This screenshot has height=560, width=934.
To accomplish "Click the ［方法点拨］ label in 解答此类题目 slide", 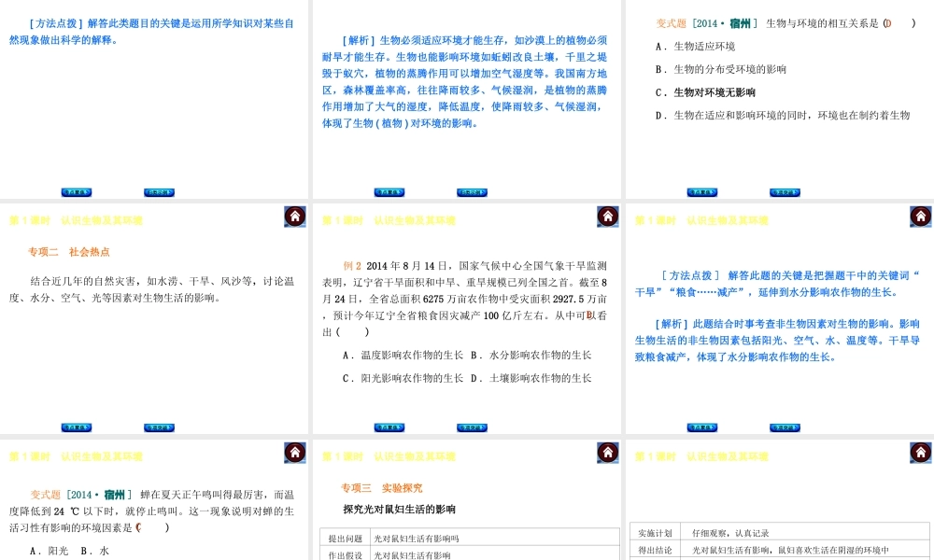I will coord(55,24).
